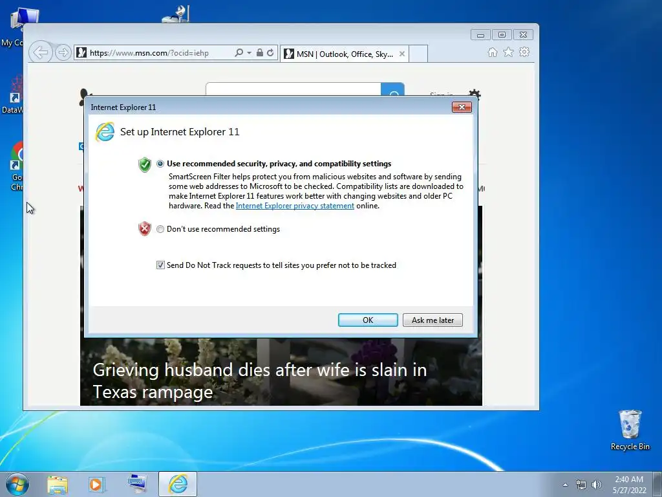Image resolution: width=662 pixels, height=497 pixels.
Task: Go back with the IE back arrow
Action: pyautogui.click(x=41, y=53)
